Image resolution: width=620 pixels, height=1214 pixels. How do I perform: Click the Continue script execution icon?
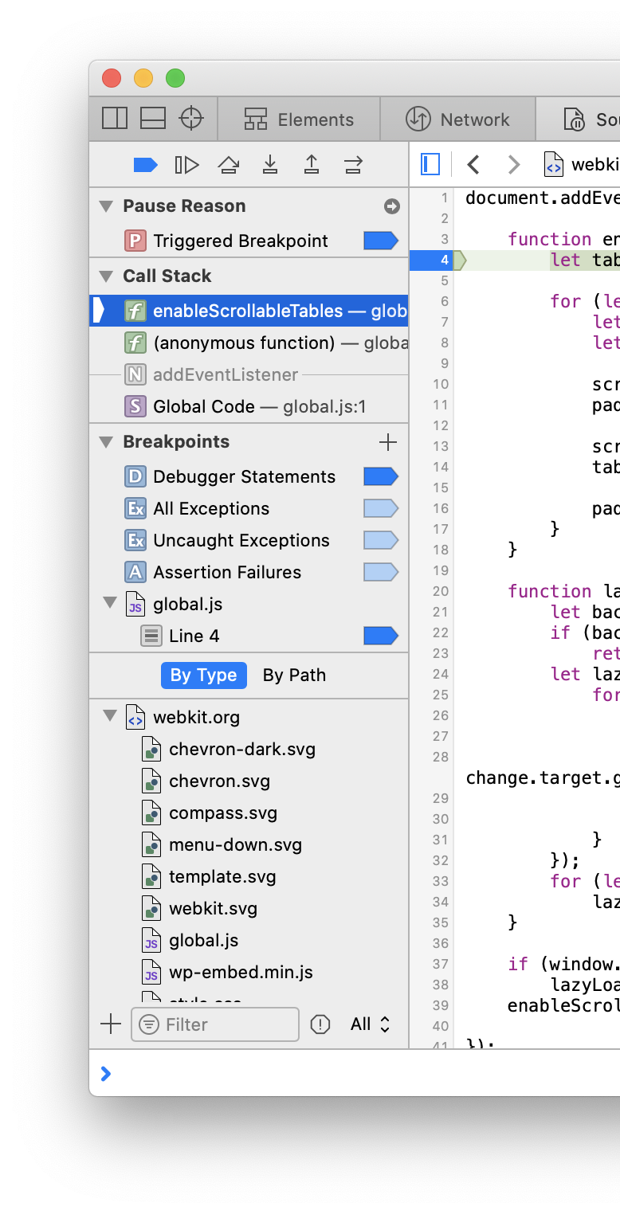(x=186, y=165)
